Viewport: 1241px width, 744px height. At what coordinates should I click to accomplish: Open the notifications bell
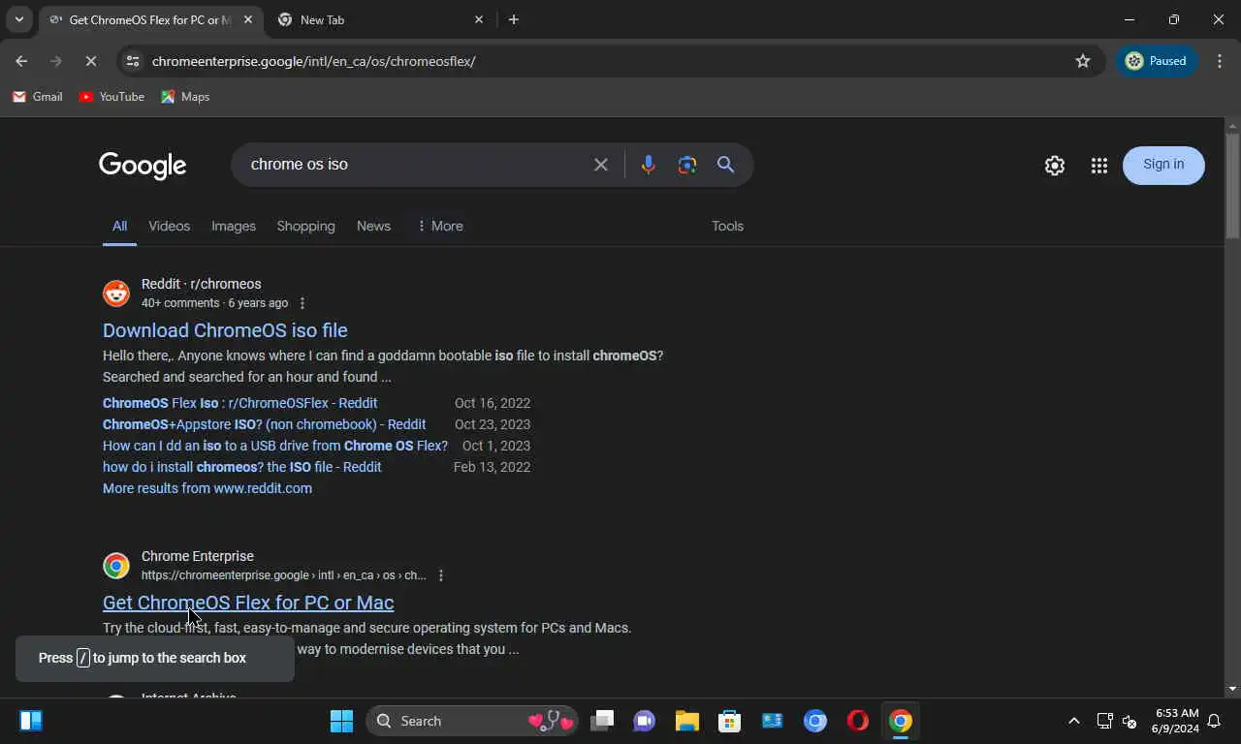tap(1214, 721)
